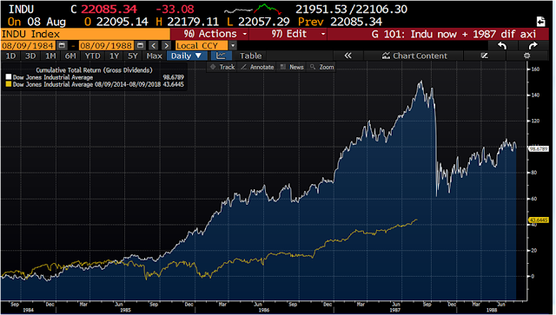Open the Edit dropdown menu

297,34
